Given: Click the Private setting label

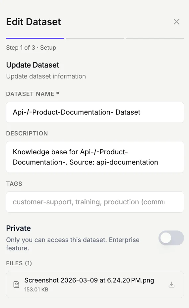Looking at the screenshot, I should coord(18,228).
